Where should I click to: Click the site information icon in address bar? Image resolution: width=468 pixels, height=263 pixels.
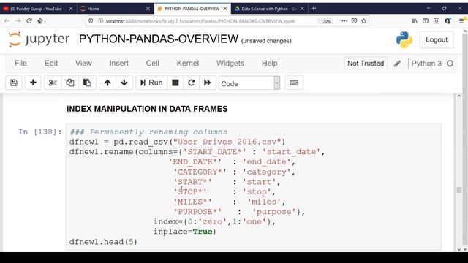pyautogui.click(x=100, y=21)
